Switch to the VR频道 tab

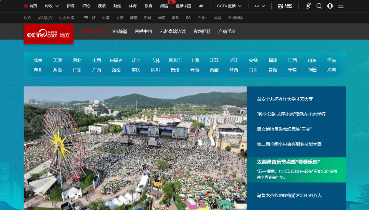pyautogui.click(x=120, y=31)
